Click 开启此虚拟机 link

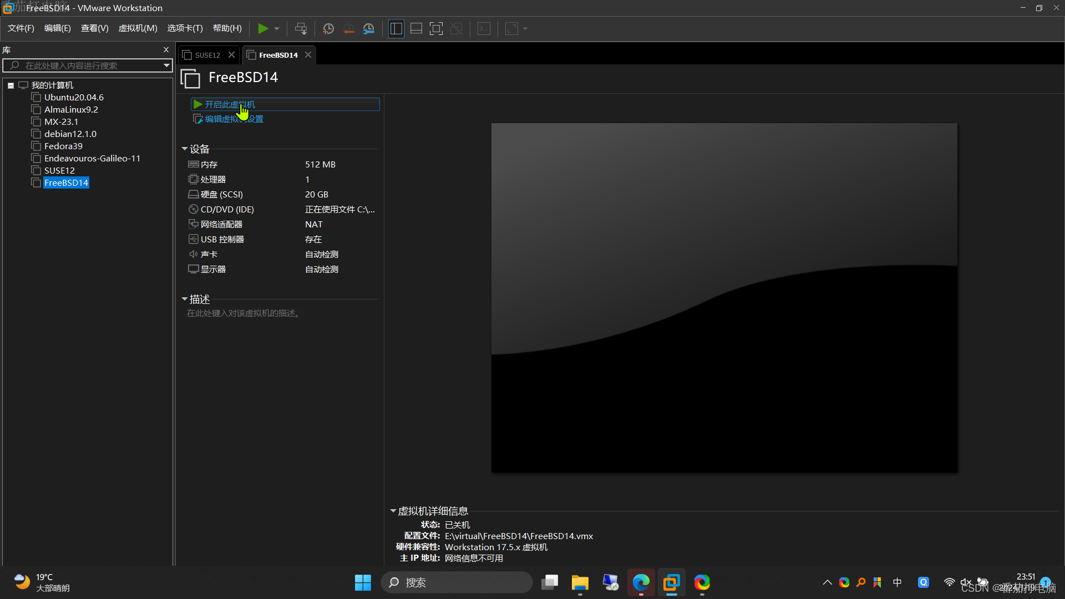pyautogui.click(x=230, y=104)
